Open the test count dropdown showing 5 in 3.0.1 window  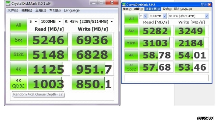33,22
